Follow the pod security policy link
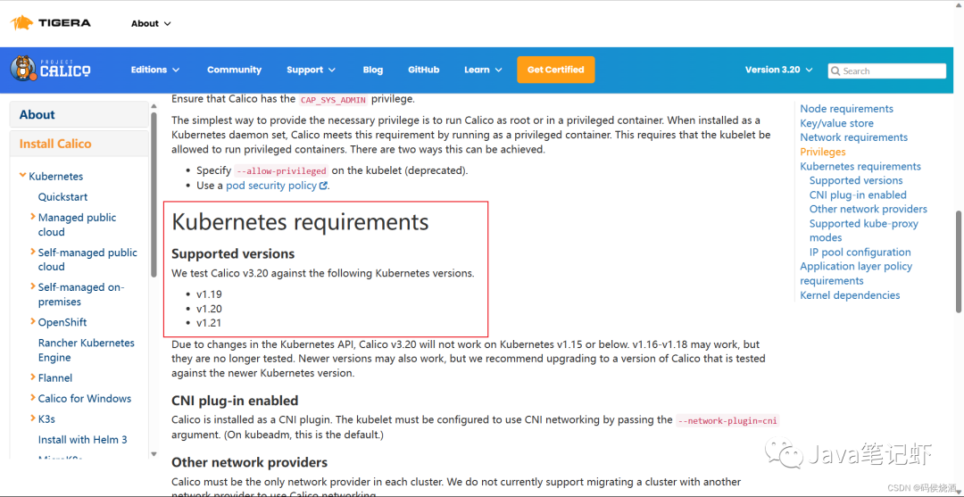 point(271,185)
